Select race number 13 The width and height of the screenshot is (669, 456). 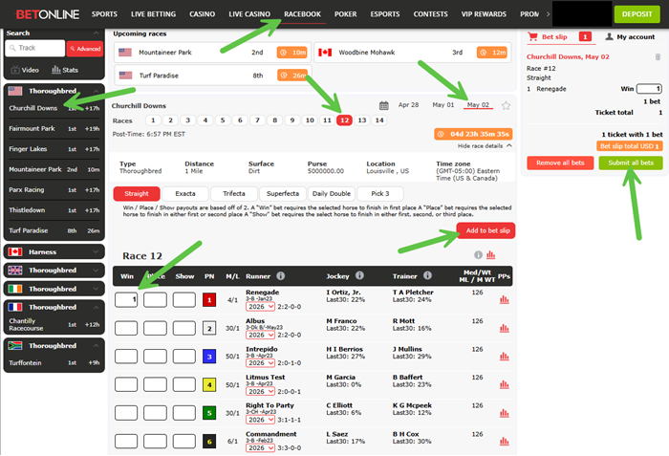[362, 120]
